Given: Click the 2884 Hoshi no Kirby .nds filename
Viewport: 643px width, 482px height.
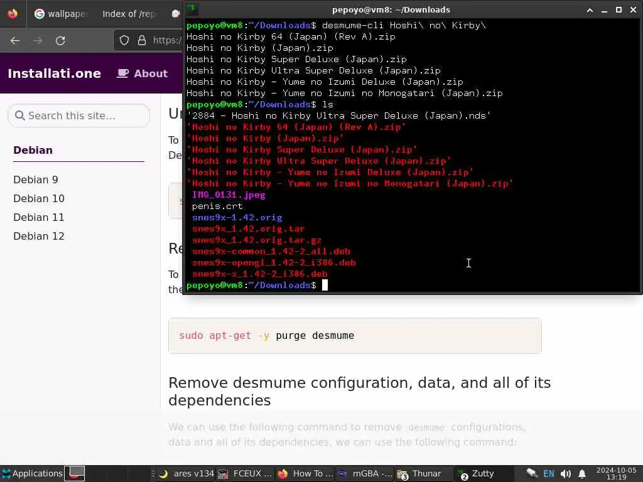Looking at the screenshot, I should [338, 116].
